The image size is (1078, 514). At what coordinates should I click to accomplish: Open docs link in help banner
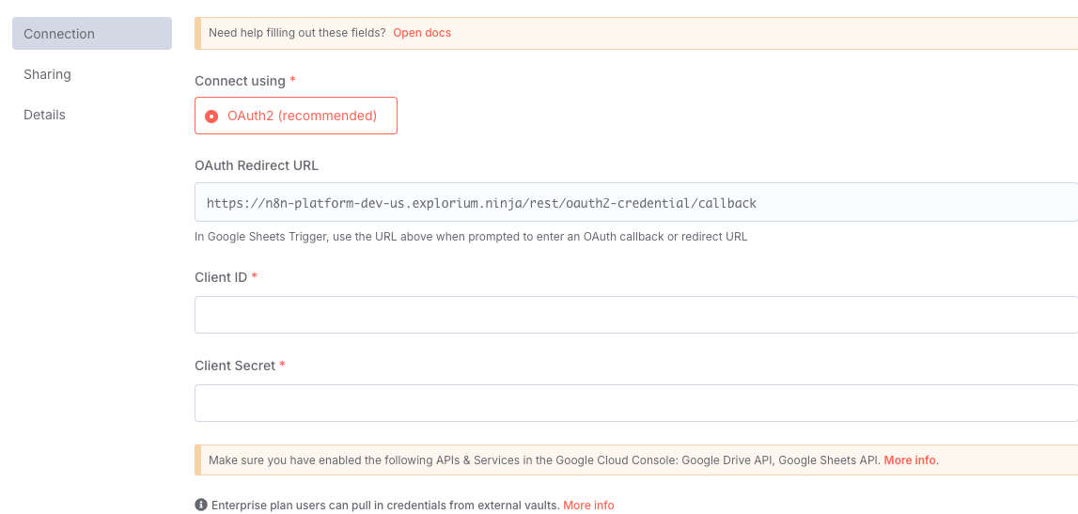point(422,32)
